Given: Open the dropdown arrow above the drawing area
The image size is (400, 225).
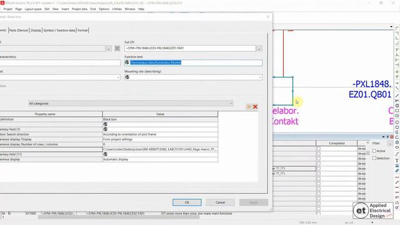Looking at the screenshot, I should pos(391,26).
